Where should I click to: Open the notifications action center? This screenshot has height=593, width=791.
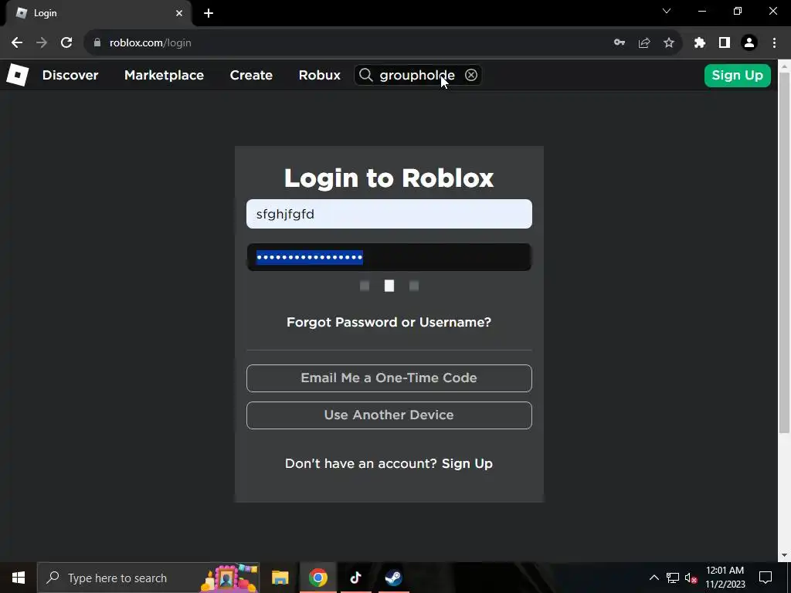point(766,578)
